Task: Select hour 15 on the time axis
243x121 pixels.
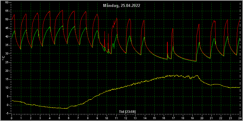Action: tap(154, 118)
